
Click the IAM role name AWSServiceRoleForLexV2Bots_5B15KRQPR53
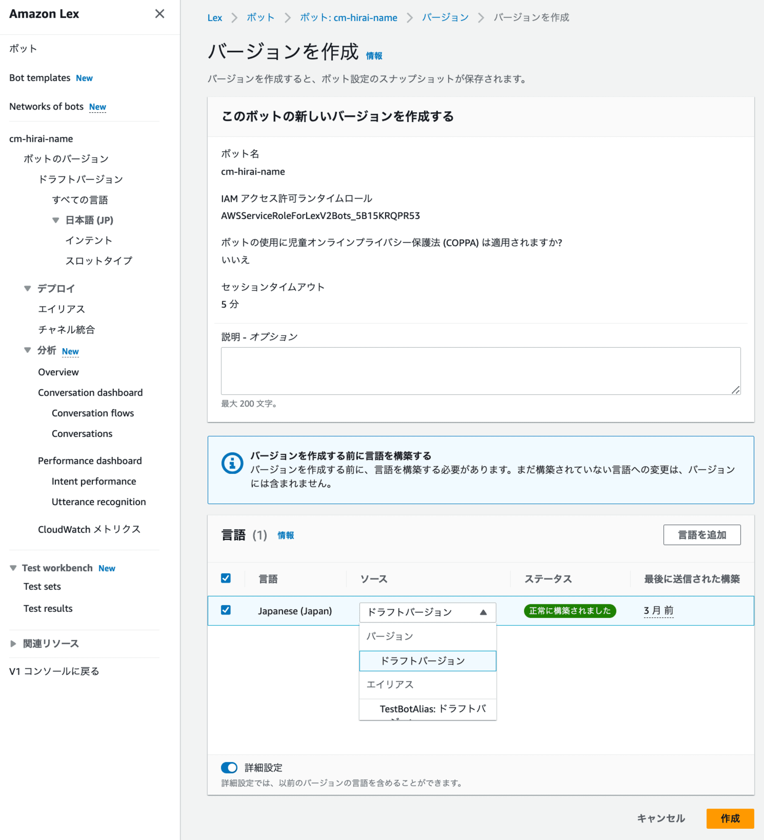click(320, 215)
